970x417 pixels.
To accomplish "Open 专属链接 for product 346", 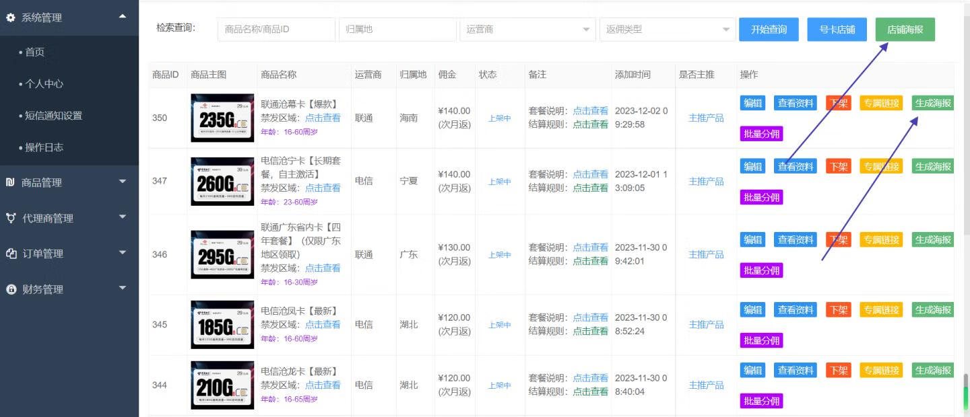I will [880, 239].
